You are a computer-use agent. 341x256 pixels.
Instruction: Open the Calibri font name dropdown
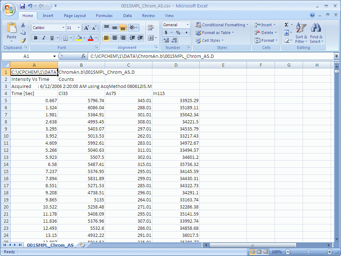(63, 28)
